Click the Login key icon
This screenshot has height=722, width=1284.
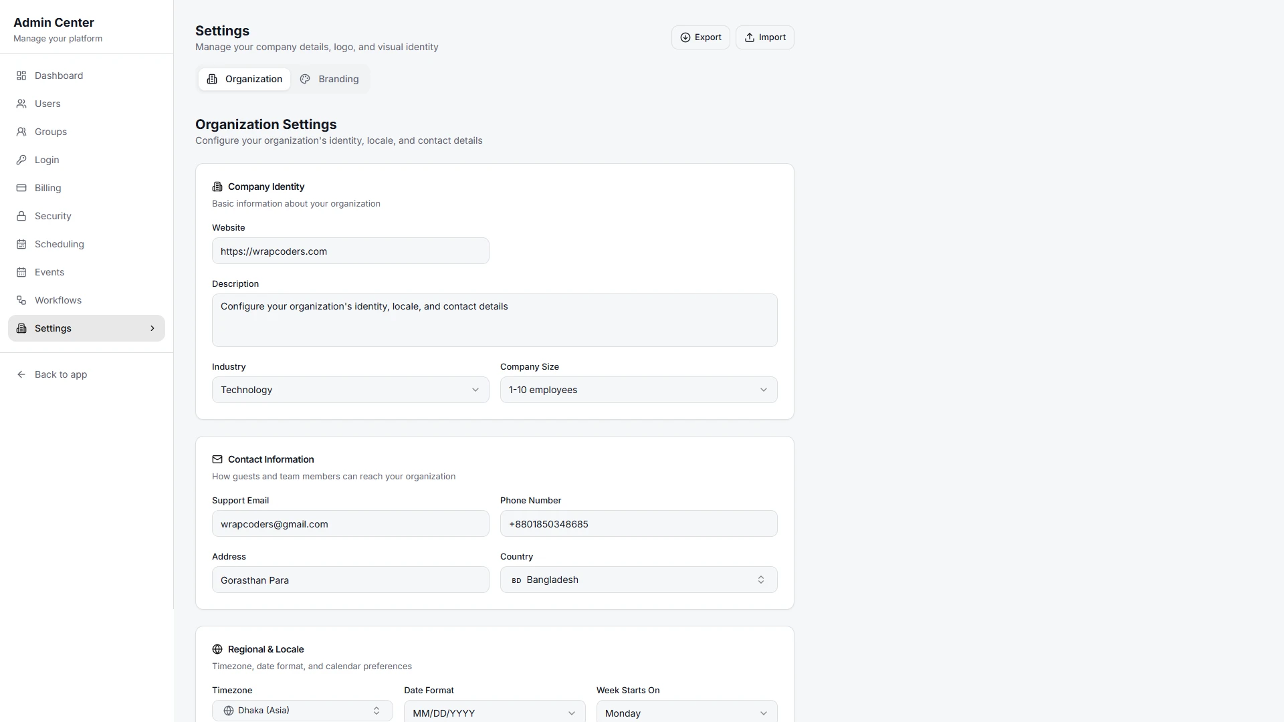point(21,160)
